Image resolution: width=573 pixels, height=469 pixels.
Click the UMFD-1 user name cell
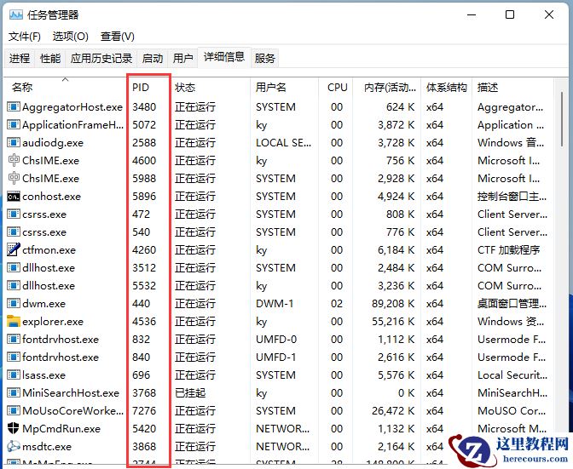276,357
